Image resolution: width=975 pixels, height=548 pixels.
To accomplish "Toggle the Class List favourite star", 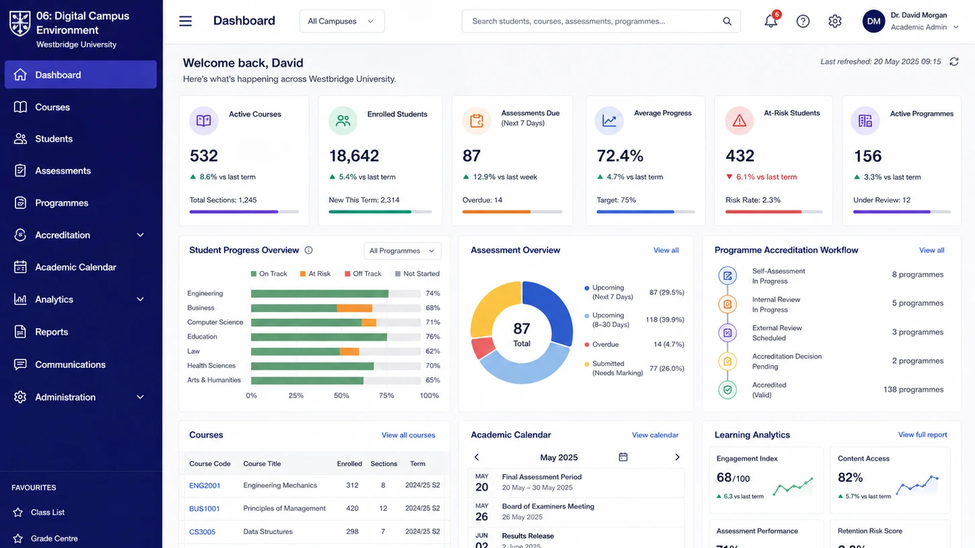I will pyautogui.click(x=18, y=512).
